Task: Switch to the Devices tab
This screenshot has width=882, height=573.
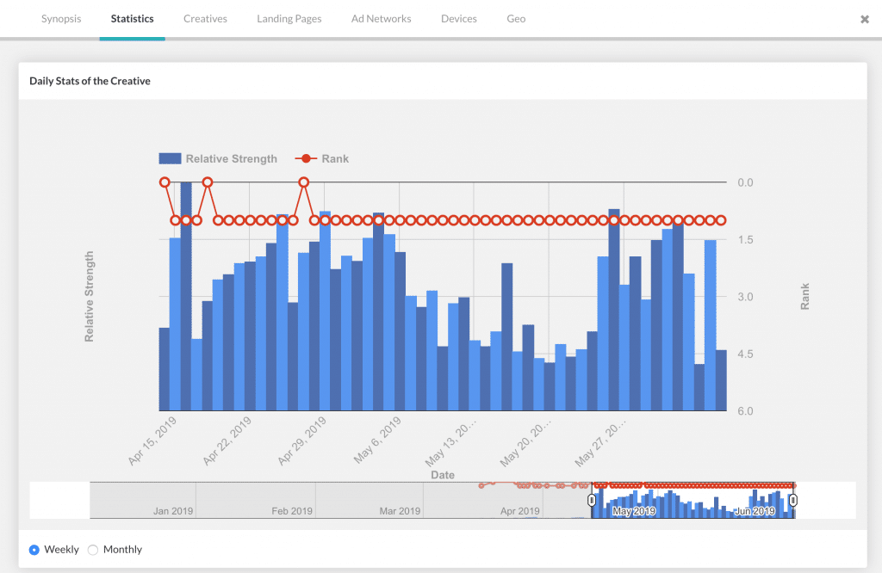Action: click(x=458, y=19)
